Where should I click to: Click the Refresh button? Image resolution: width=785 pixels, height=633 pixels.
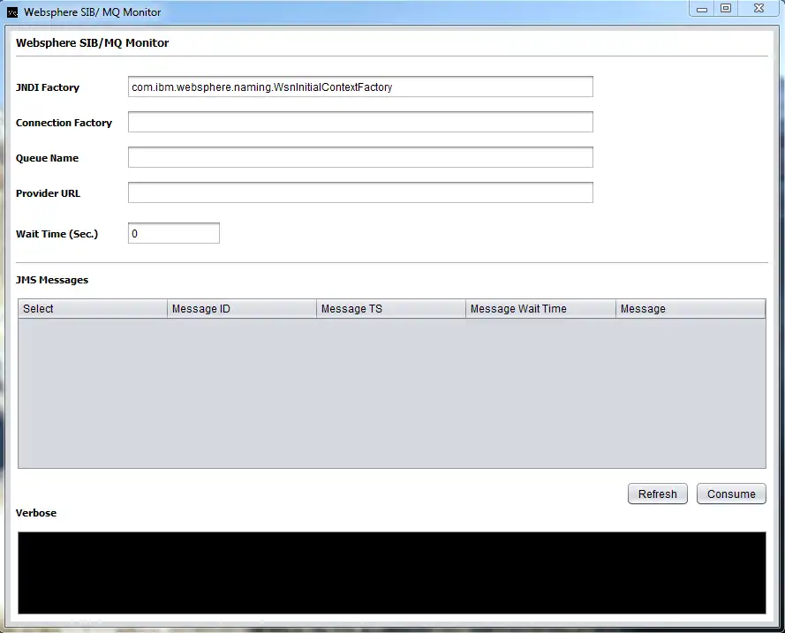[657, 494]
